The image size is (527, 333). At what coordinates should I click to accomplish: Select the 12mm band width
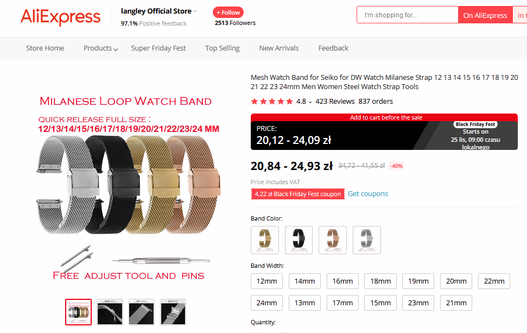point(267,281)
